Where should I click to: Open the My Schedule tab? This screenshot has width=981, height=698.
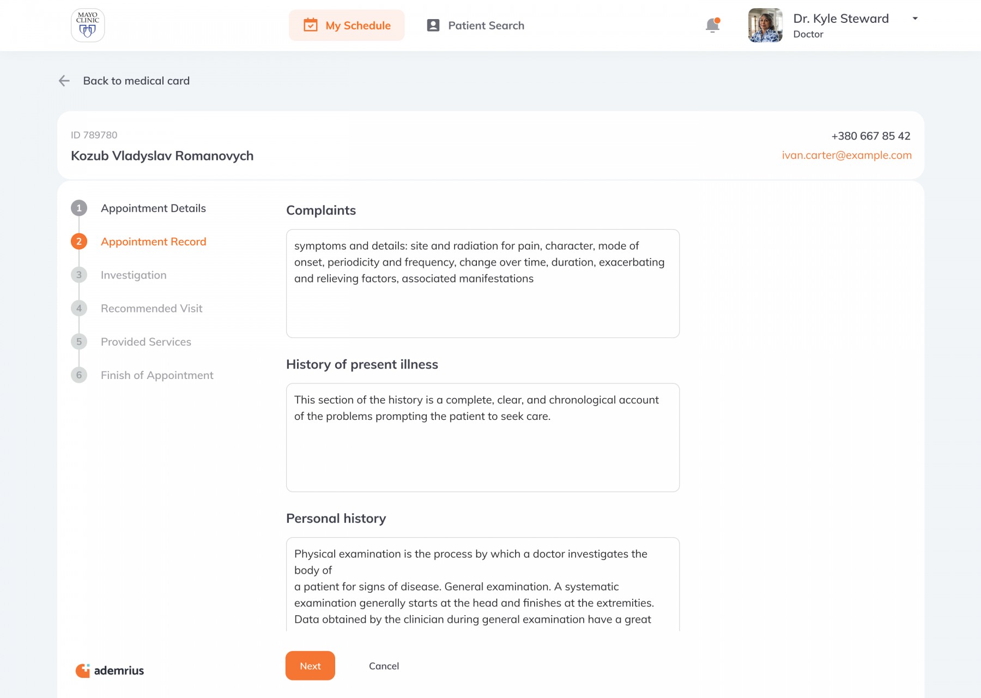[x=347, y=26]
